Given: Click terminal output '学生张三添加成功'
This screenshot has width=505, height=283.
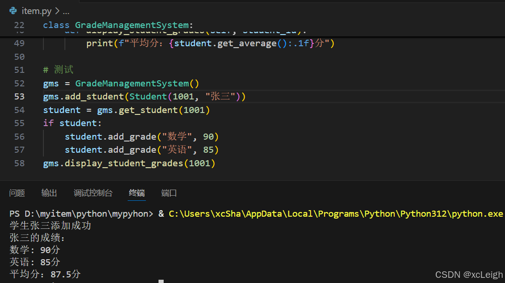Looking at the screenshot, I should click(x=50, y=226).
